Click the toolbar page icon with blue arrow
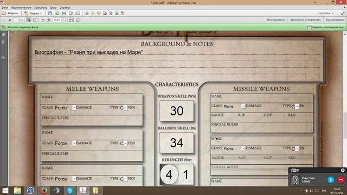The width and height of the screenshot is (347, 195). [111, 13]
